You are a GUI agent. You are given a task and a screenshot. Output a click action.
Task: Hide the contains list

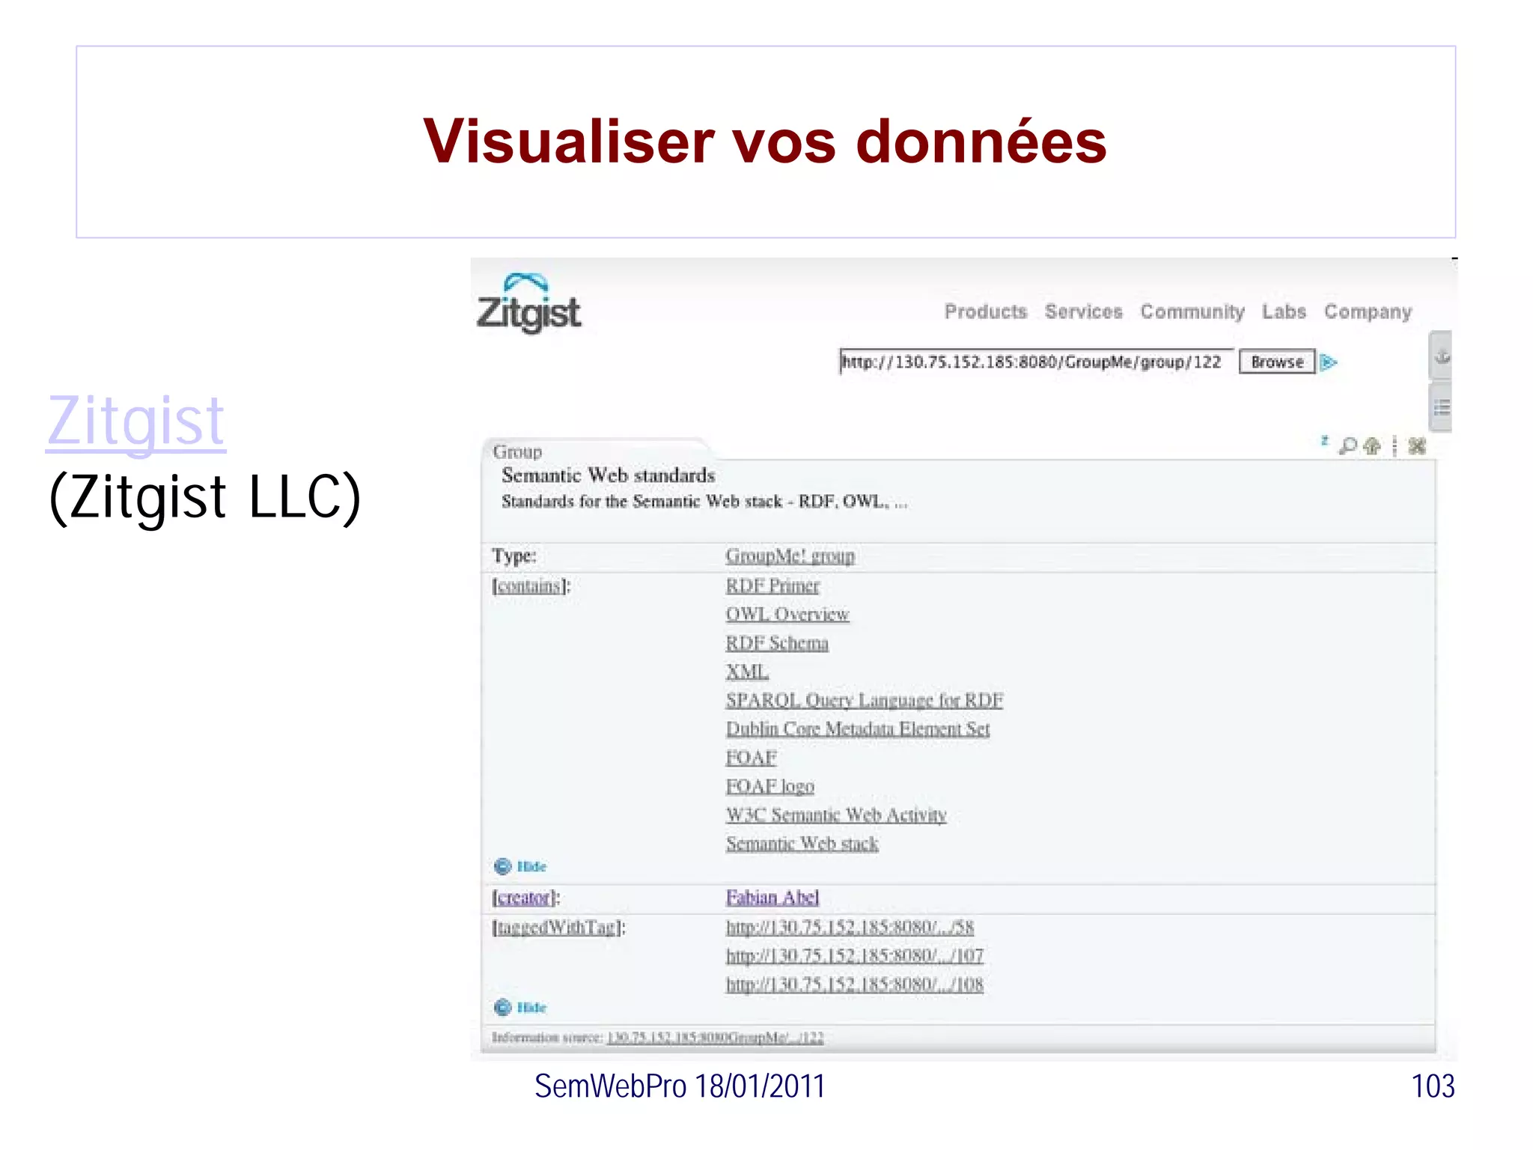[521, 866]
